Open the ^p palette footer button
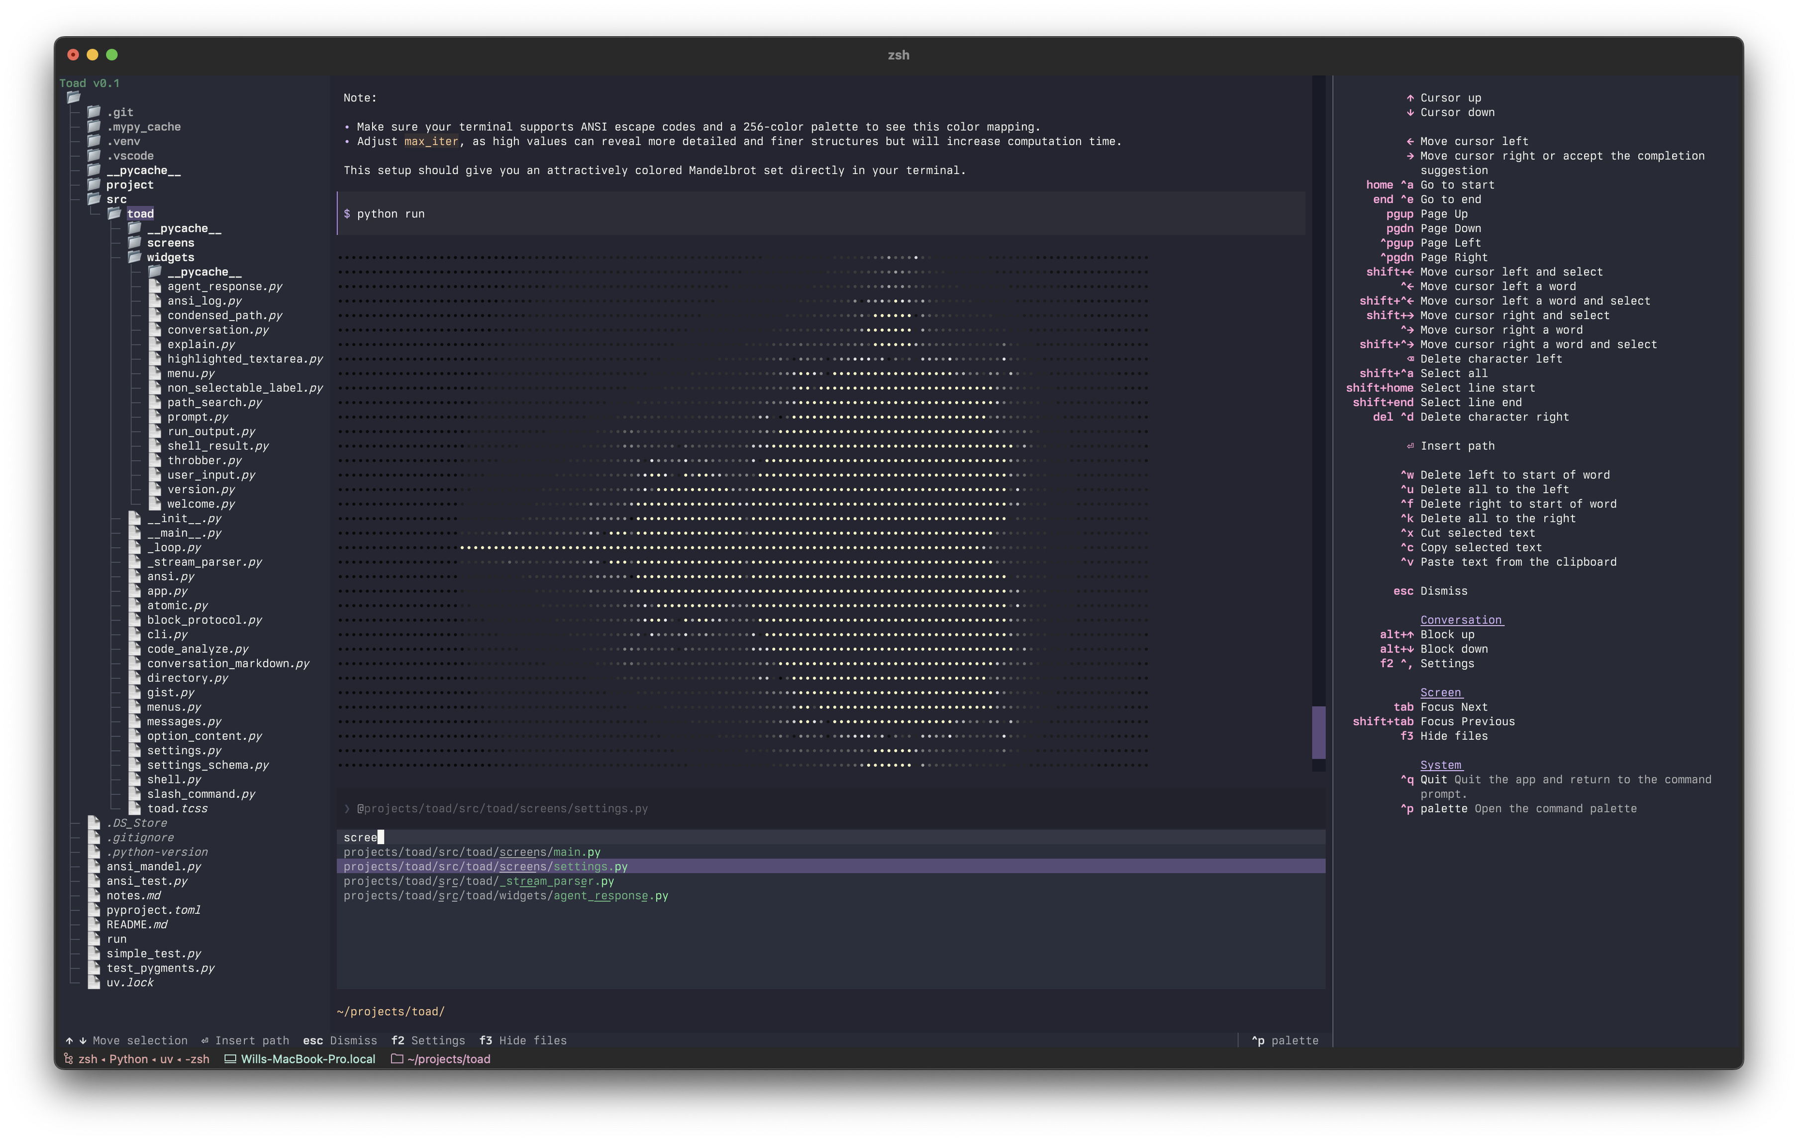Viewport: 1798px width, 1141px height. pos(1285,1040)
